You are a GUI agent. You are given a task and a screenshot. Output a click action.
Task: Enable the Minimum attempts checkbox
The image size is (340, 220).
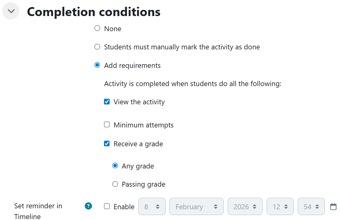pyautogui.click(x=107, y=125)
